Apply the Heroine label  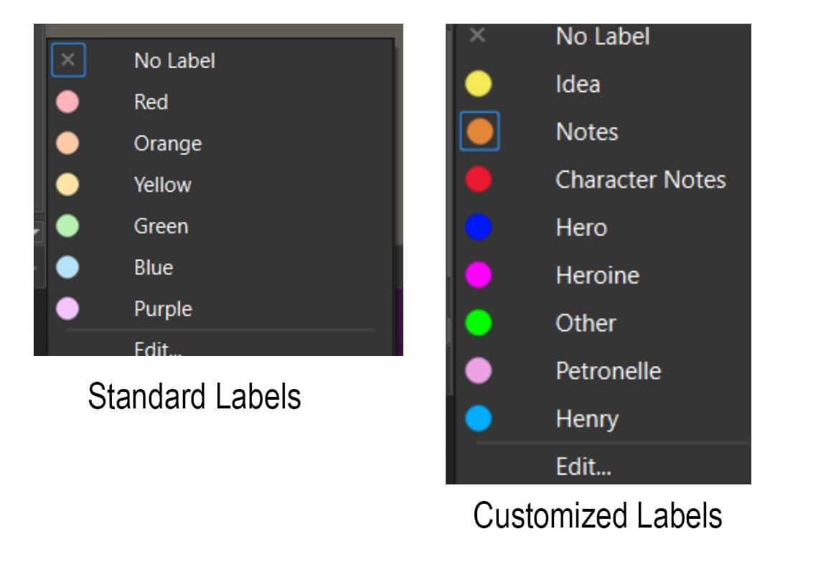(x=597, y=275)
